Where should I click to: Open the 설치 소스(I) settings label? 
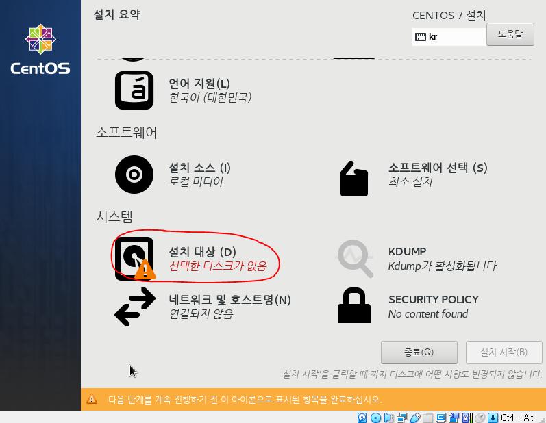pos(199,168)
